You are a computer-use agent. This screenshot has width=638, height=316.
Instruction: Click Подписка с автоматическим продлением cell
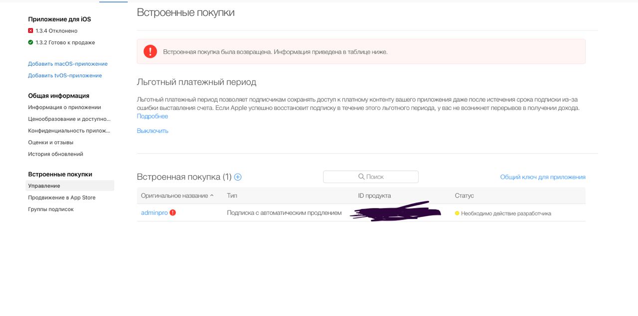284,213
